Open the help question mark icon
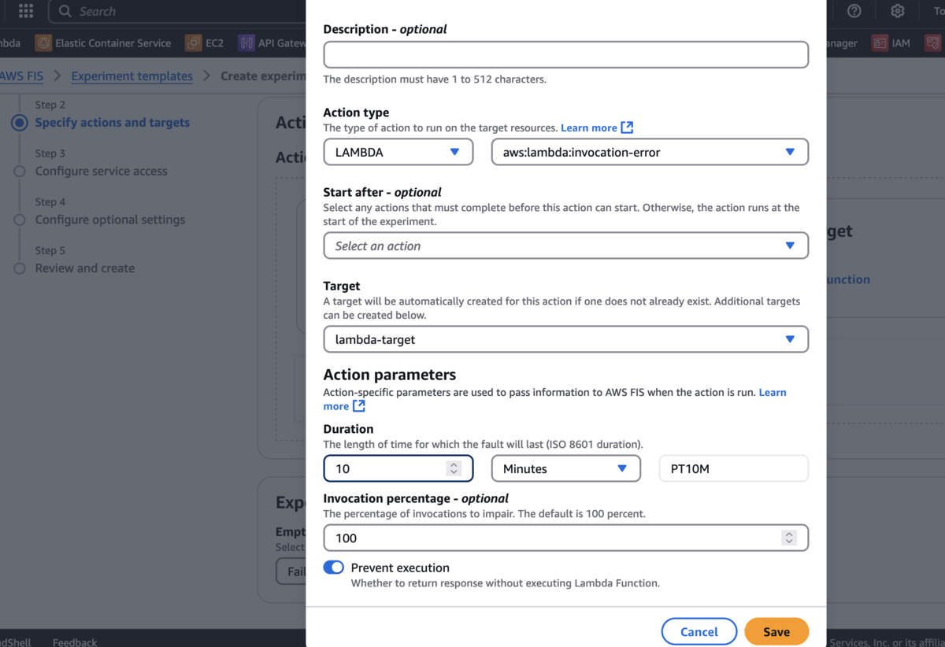 [x=854, y=11]
